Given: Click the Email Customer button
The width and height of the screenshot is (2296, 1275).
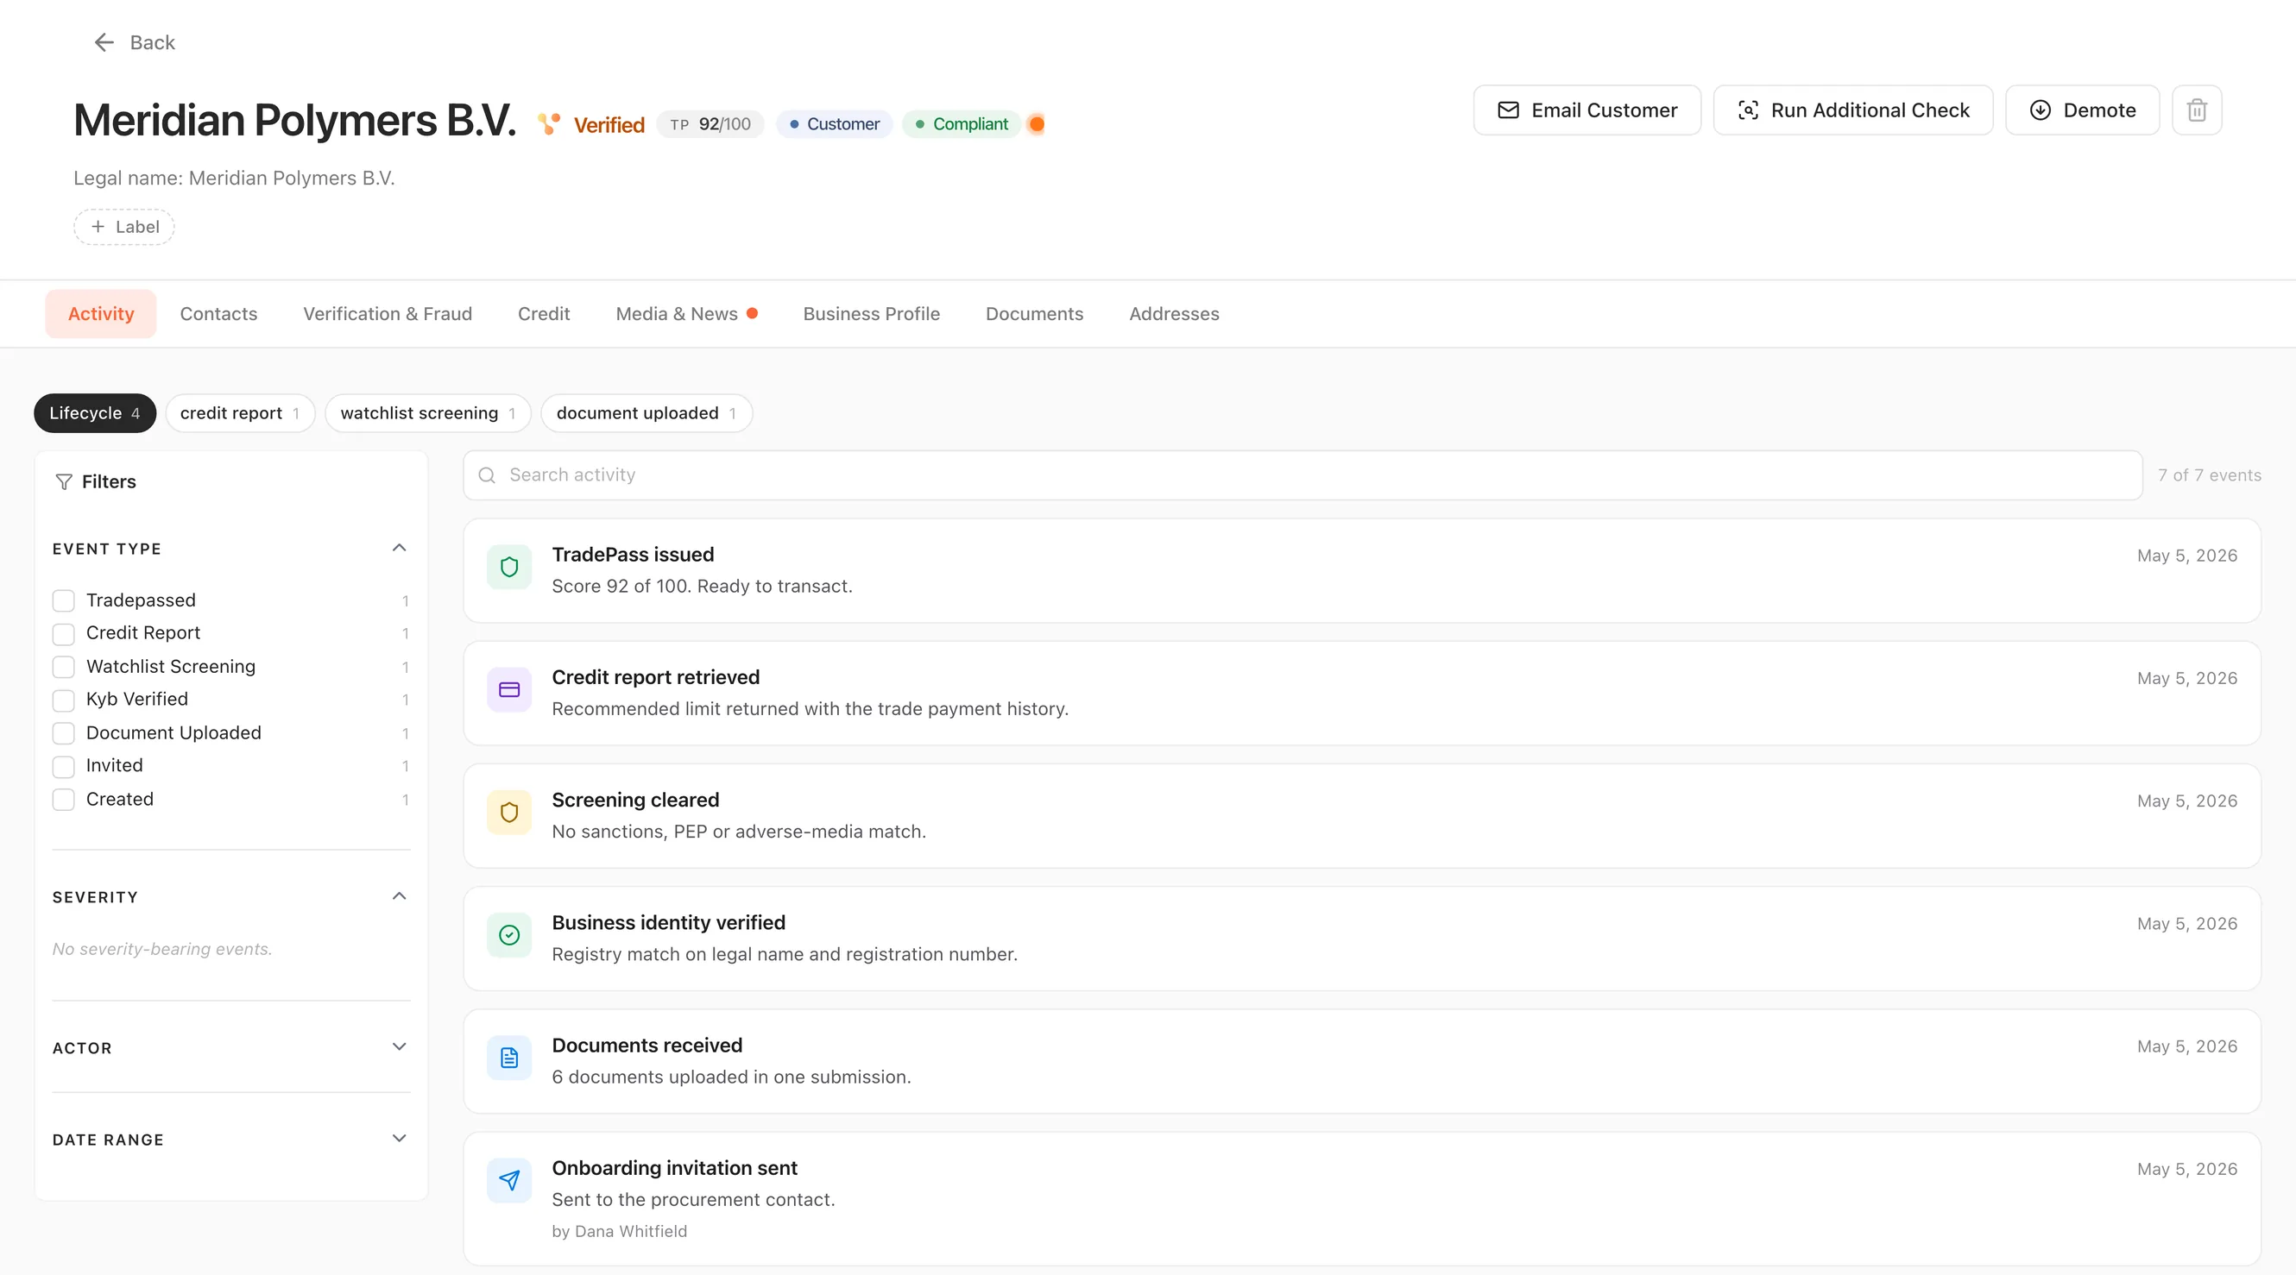Looking at the screenshot, I should point(1586,110).
